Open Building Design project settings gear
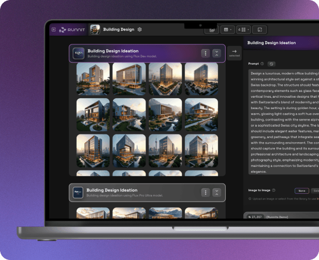 (x=140, y=29)
